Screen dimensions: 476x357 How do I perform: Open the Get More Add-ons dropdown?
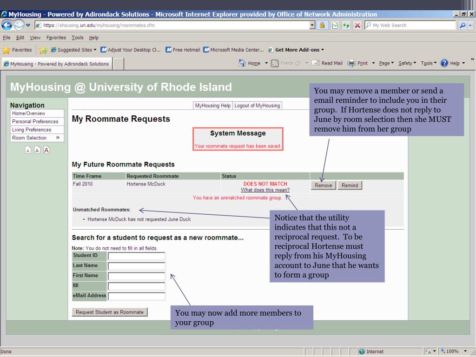point(296,50)
